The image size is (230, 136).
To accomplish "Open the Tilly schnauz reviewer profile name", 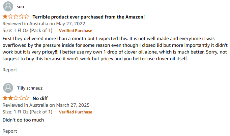I will coord(30,88).
